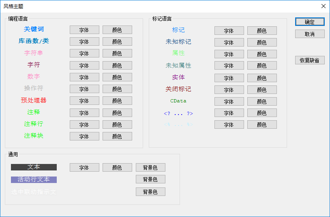Pick 颜色 for 注释块
This screenshot has width=330, height=217.
(x=117, y=136)
